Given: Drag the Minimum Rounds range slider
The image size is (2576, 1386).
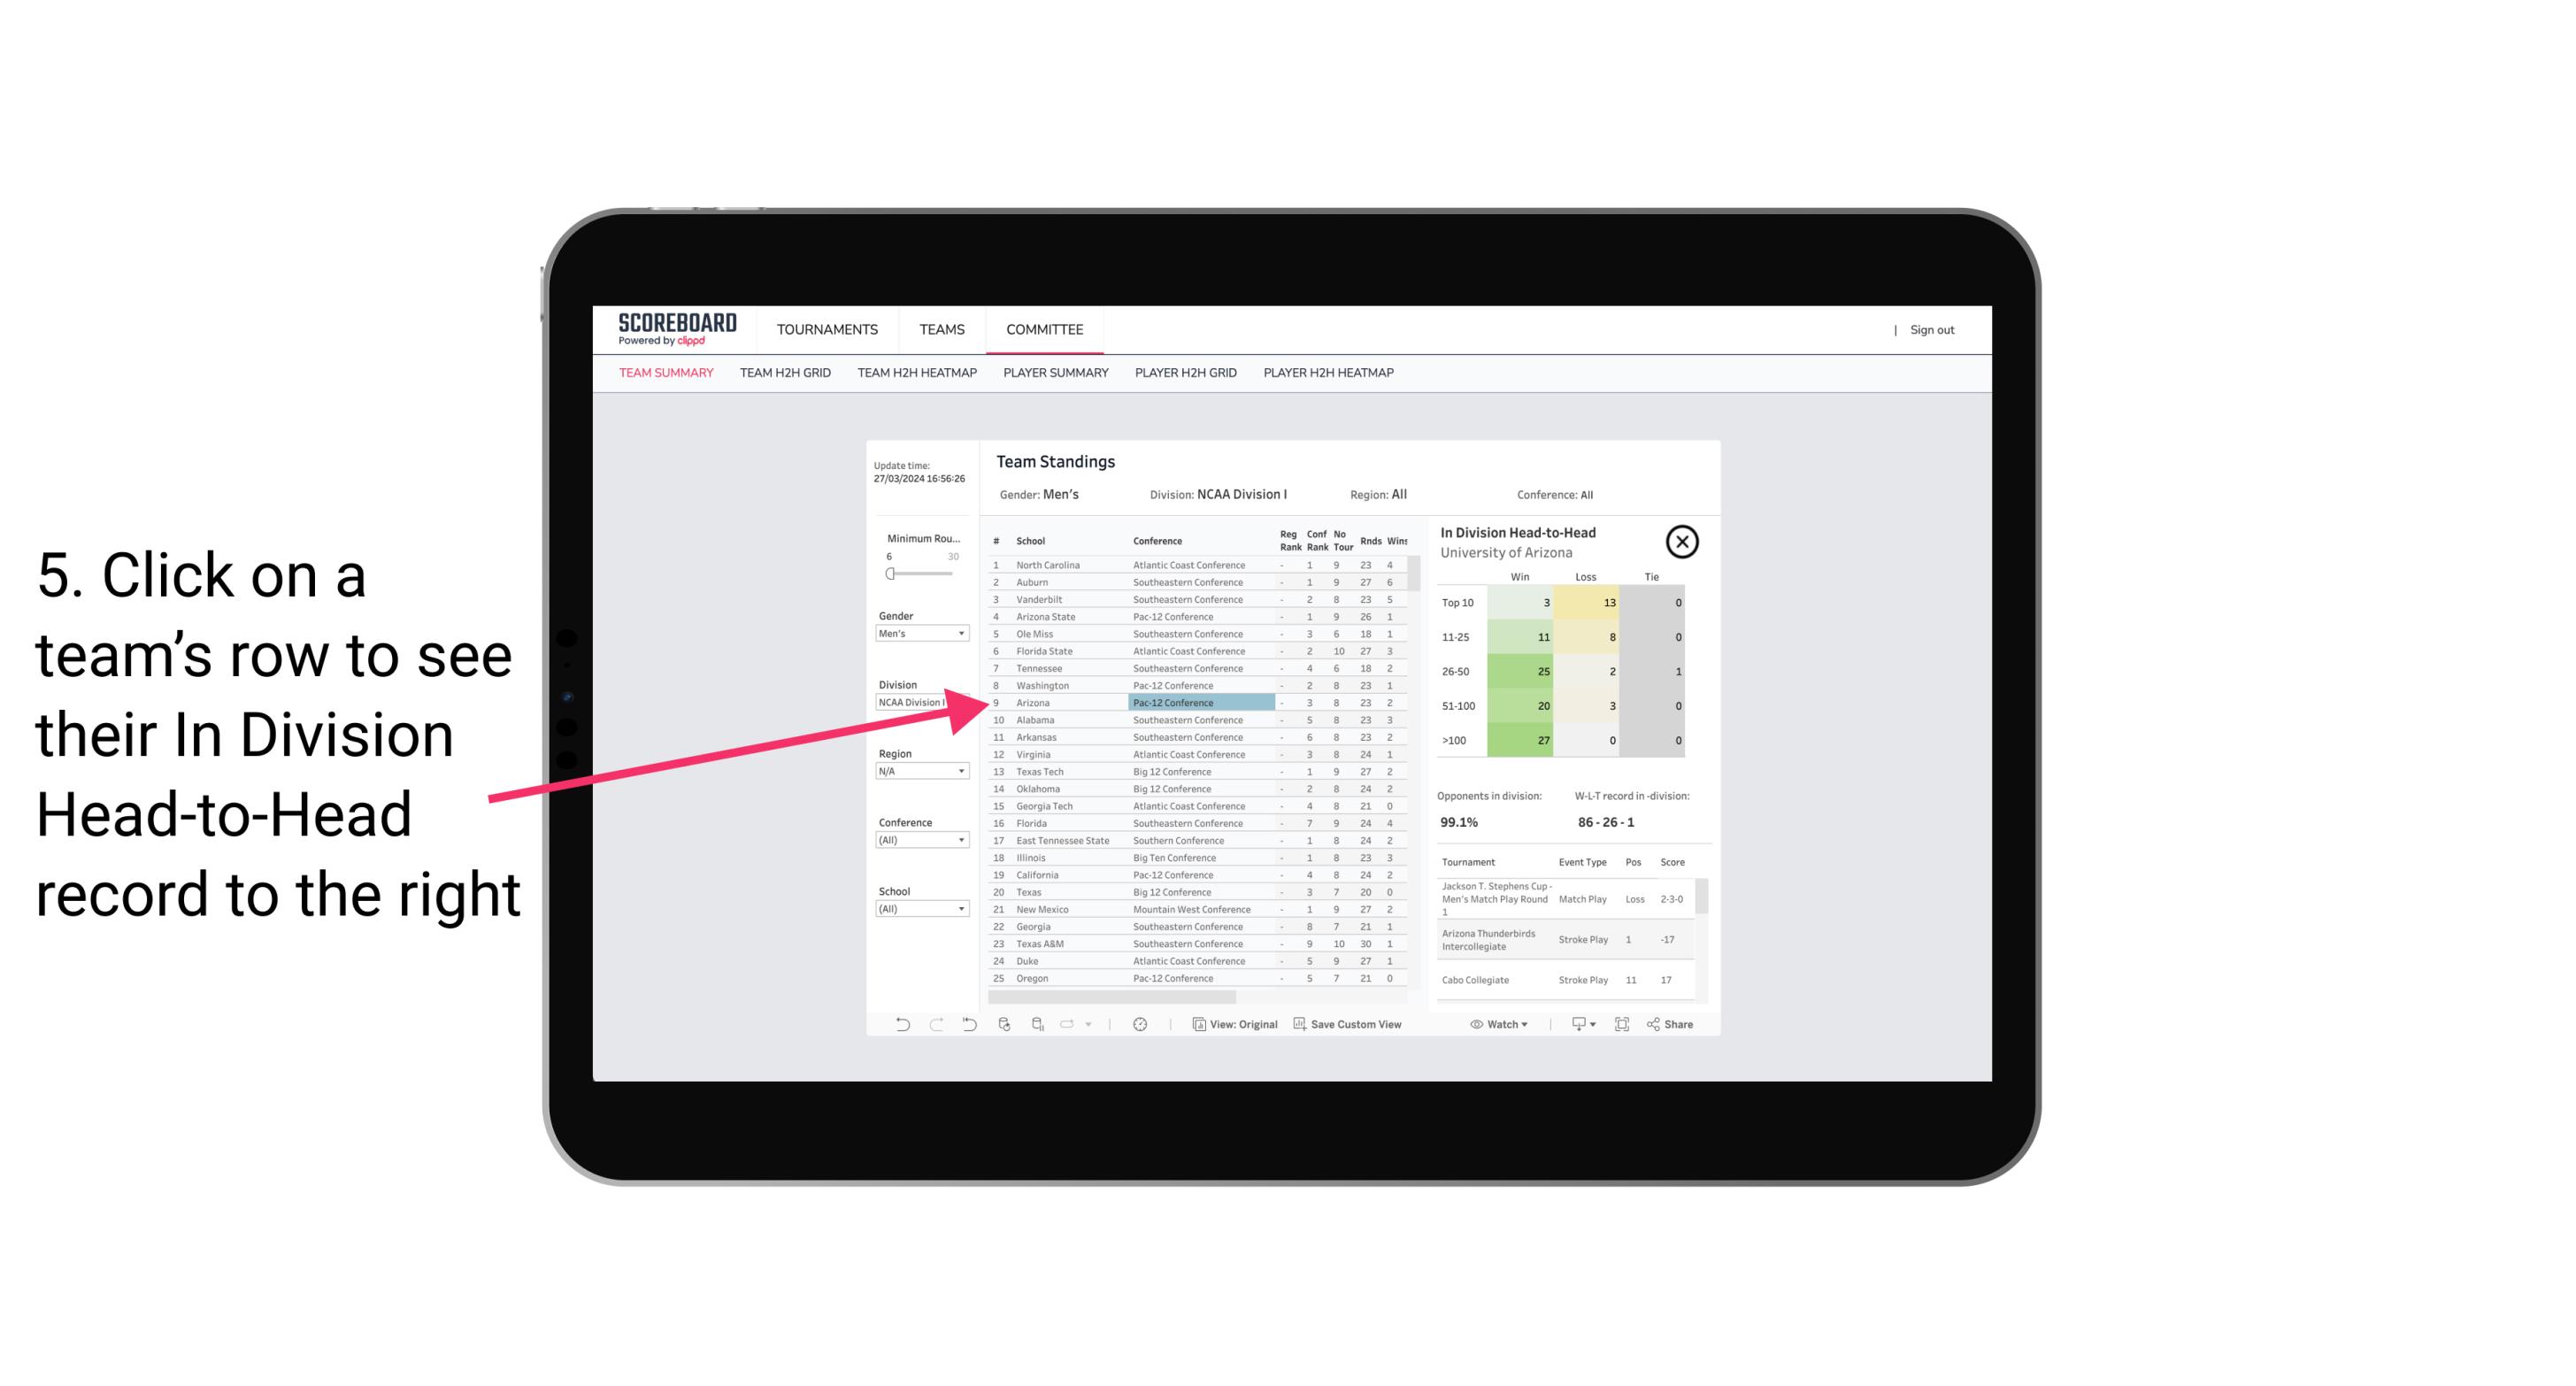Looking at the screenshot, I should click(x=890, y=574).
